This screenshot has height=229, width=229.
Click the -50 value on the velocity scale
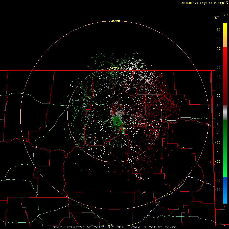[x=218, y=162]
